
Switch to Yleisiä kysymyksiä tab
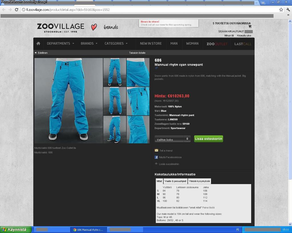[199, 181]
